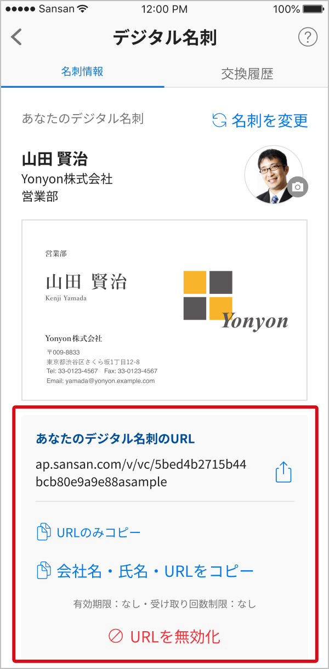Open the Yonyon business card image

click(164, 310)
